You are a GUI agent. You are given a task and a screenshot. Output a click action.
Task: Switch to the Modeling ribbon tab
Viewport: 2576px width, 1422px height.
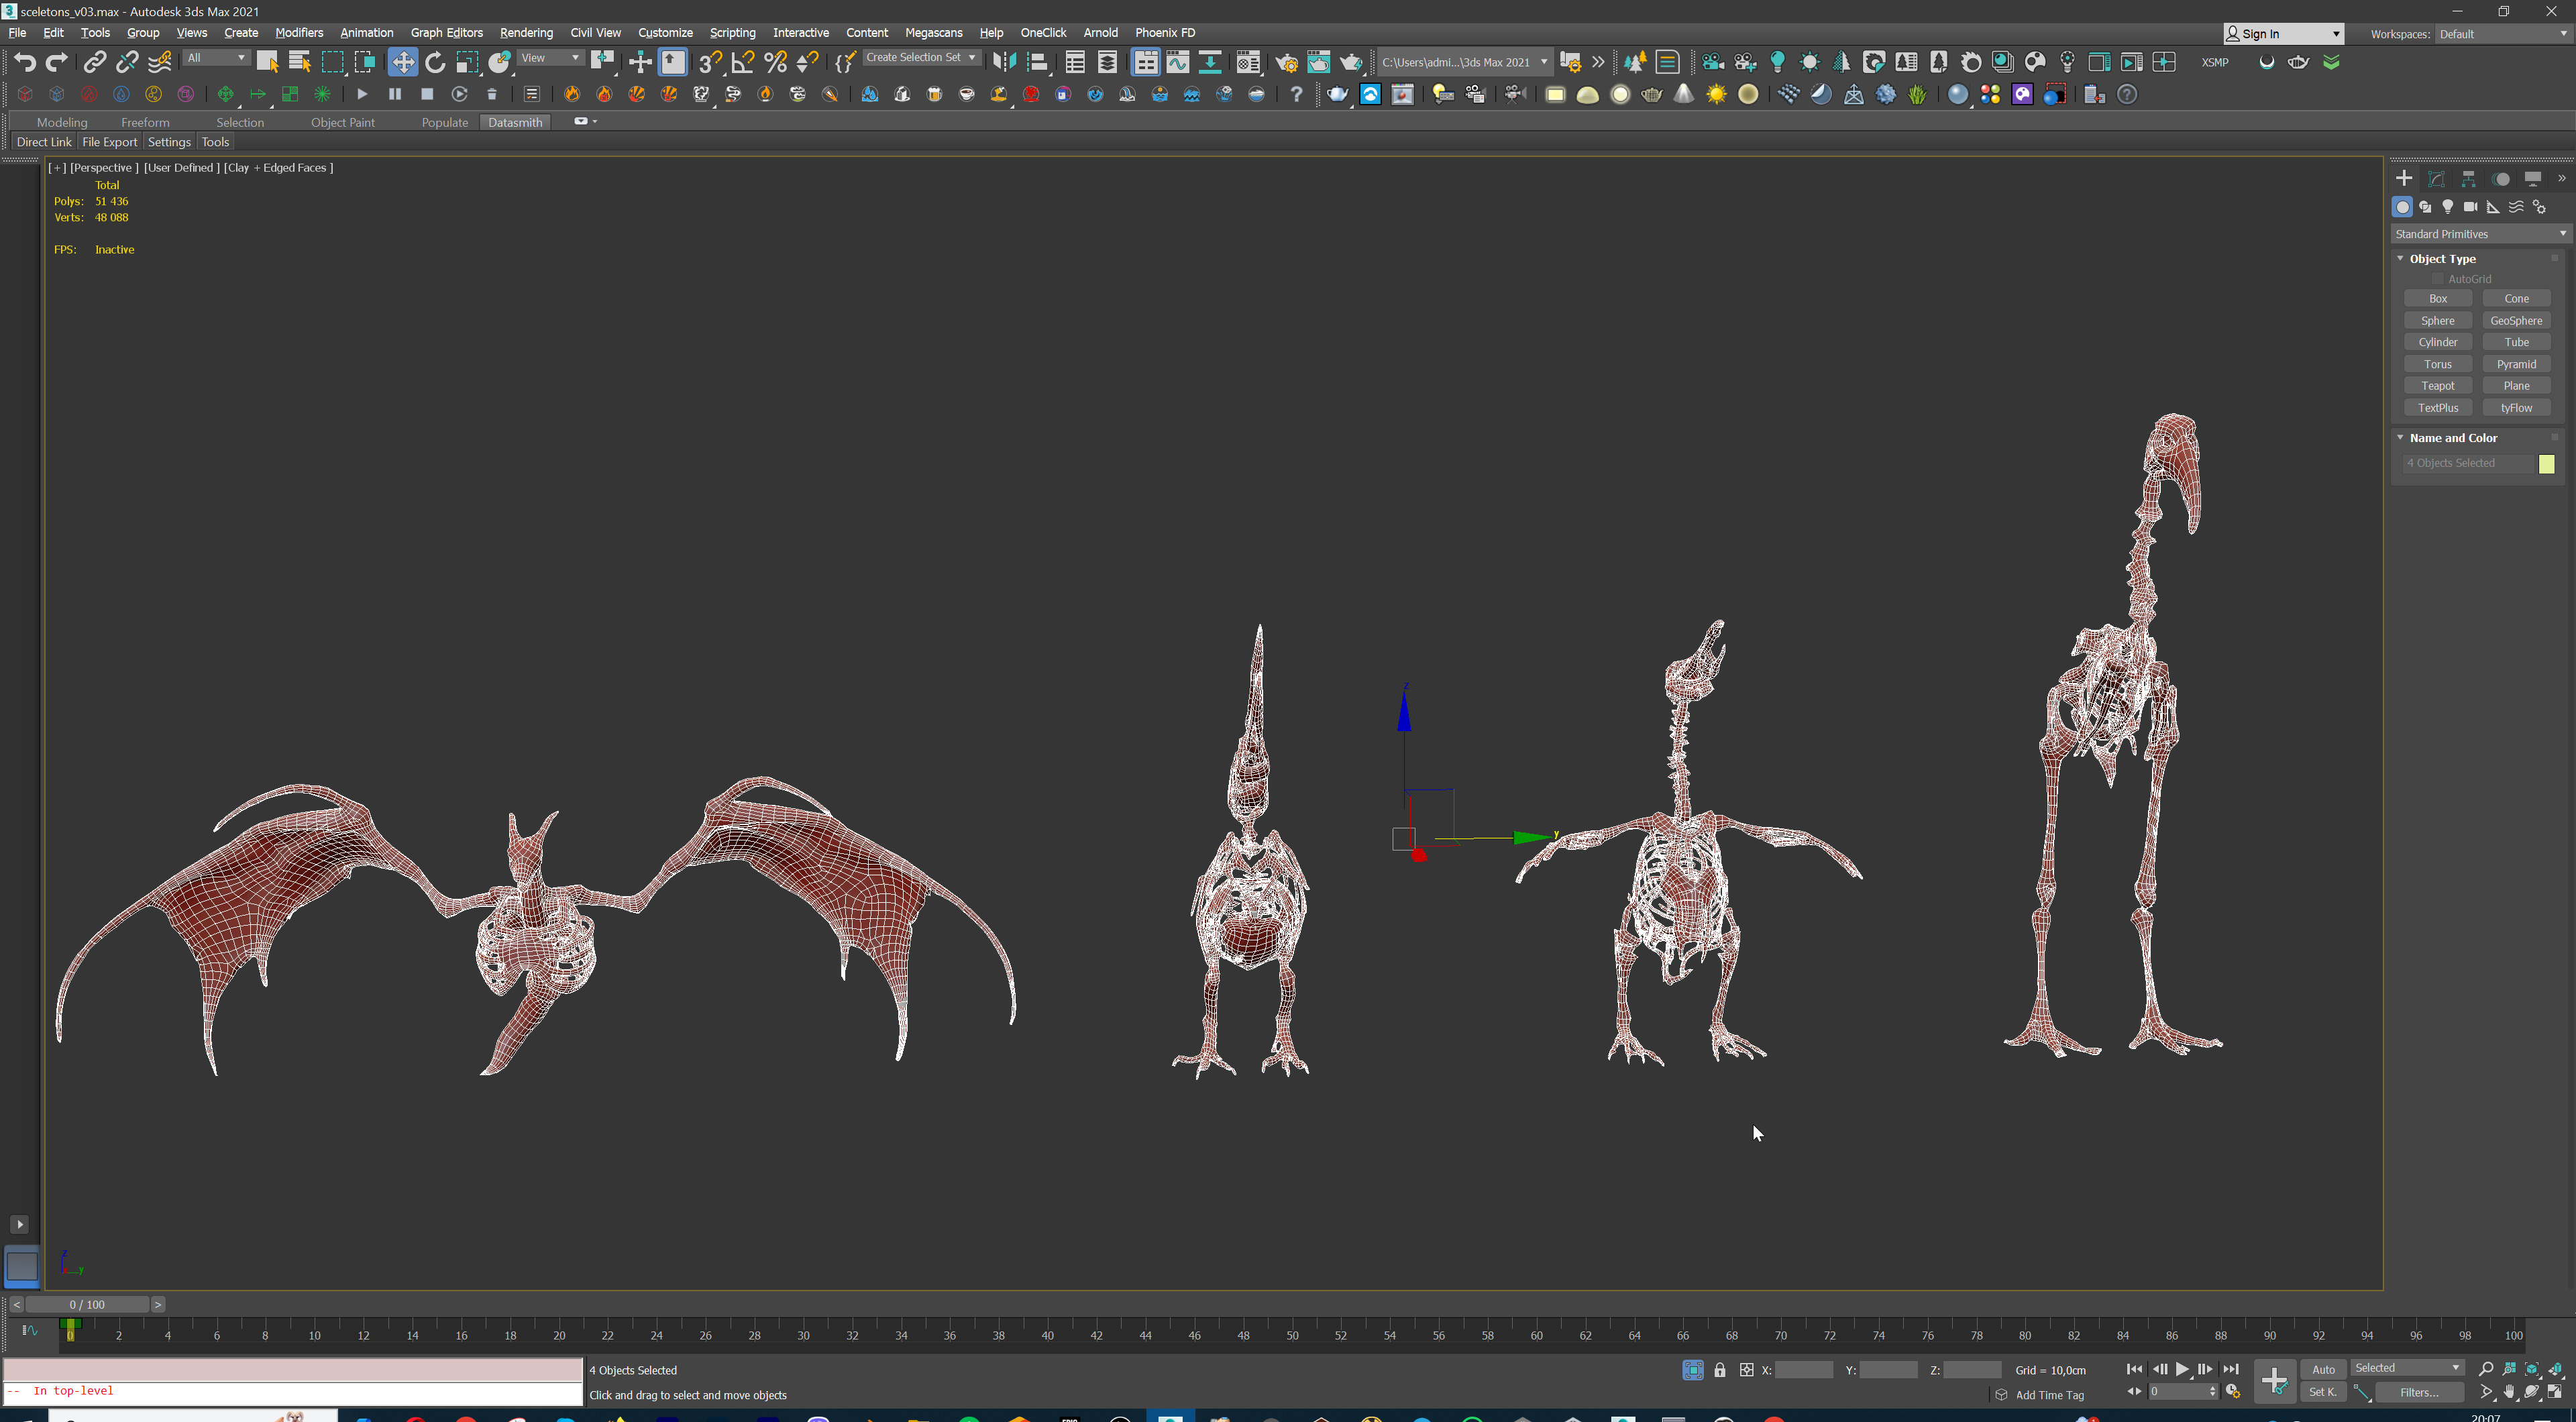click(62, 122)
